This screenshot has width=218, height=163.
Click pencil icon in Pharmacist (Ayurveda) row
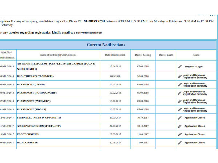pyautogui.click(x=180, y=101)
